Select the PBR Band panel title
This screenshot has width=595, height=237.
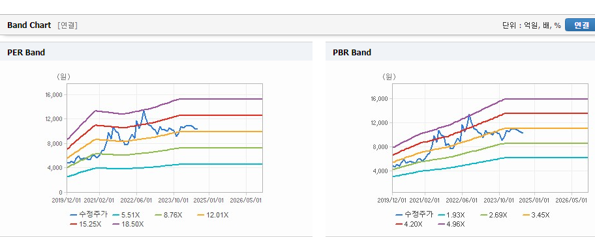(x=352, y=53)
